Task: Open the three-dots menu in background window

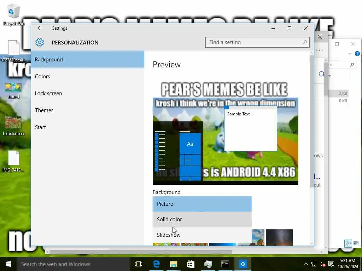Action: click(x=320, y=50)
